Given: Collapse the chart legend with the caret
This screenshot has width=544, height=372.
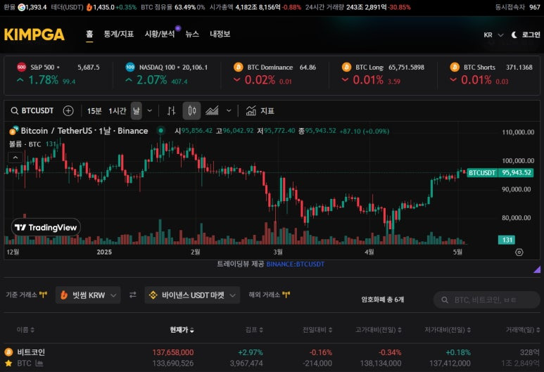Looking at the screenshot, I should pyautogui.click(x=15, y=158).
